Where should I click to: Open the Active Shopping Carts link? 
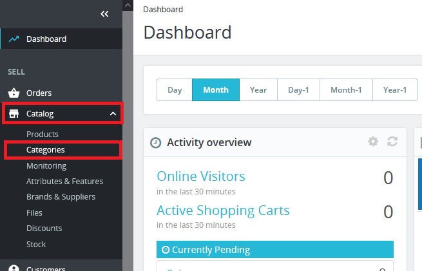(223, 210)
